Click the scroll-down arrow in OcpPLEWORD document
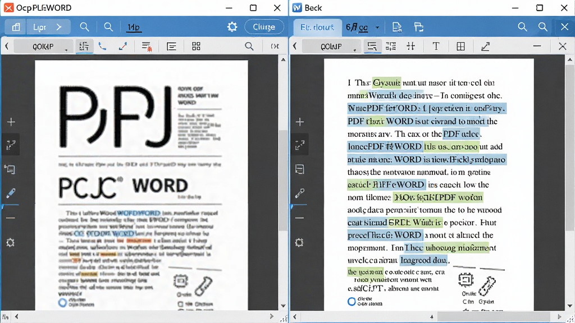The height and width of the screenshot is (323, 575). [x=283, y=306]
